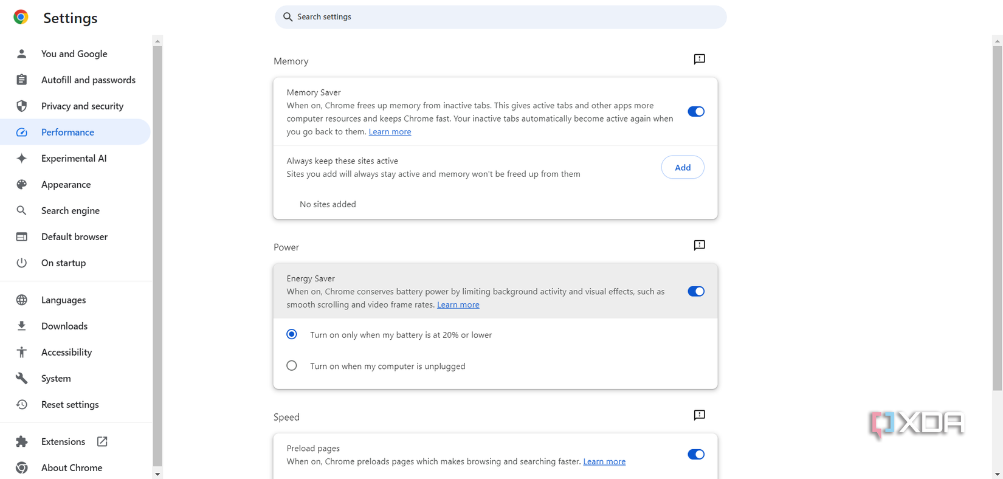The height and width of the screenshot is (479, 1003).
Task: Disable the Energy Saver switch
Action: click(695, 291)
